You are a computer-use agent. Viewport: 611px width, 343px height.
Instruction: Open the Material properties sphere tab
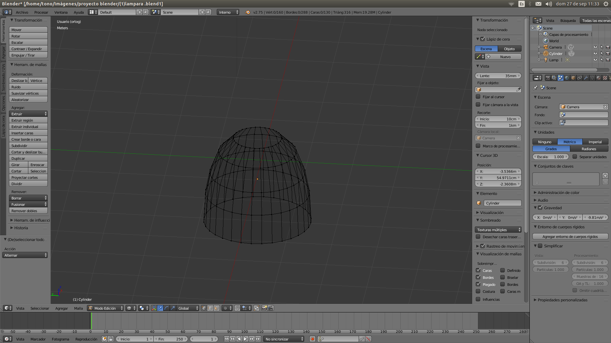click(599, 78)
